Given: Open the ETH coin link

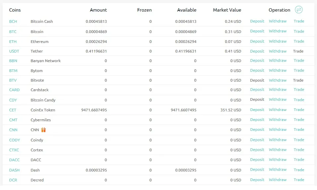Looking at the screenshot, I should 13,42.
